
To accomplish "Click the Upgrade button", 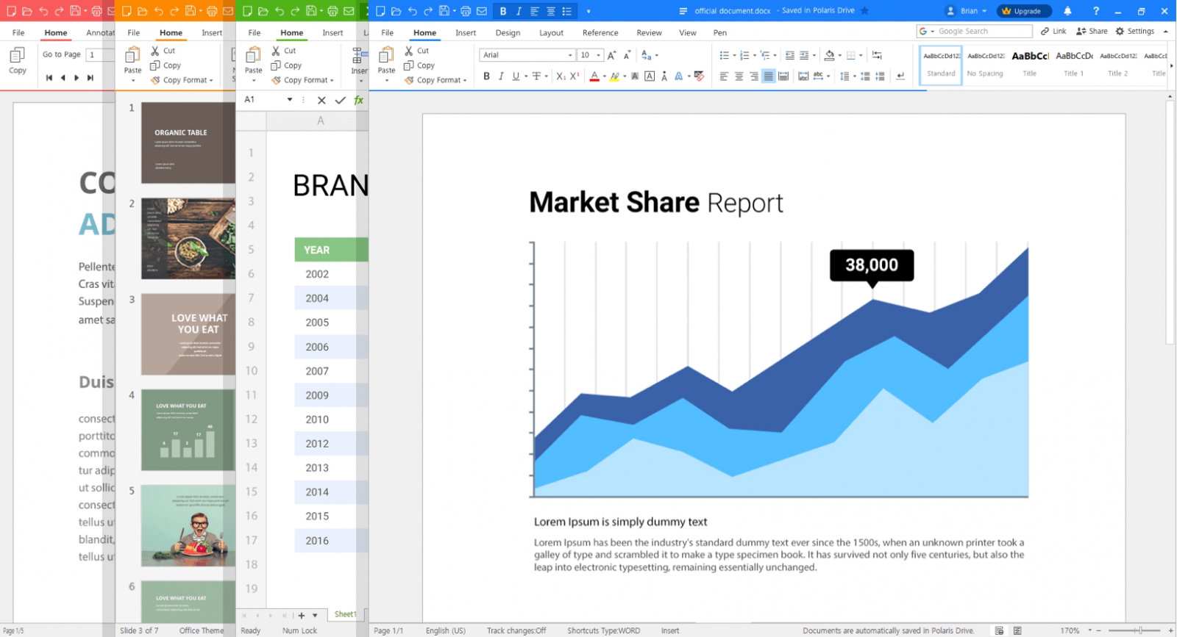I will click(x=1024, y=11).
